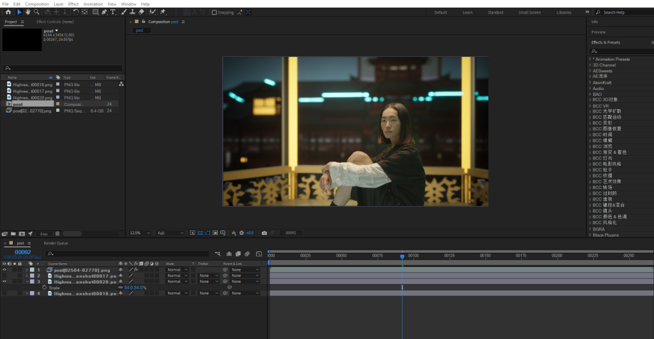Image resolution: width=654 pixels, height=339 pixels.
Task: Expand the Preview panel
Action: tap(598, 32)
